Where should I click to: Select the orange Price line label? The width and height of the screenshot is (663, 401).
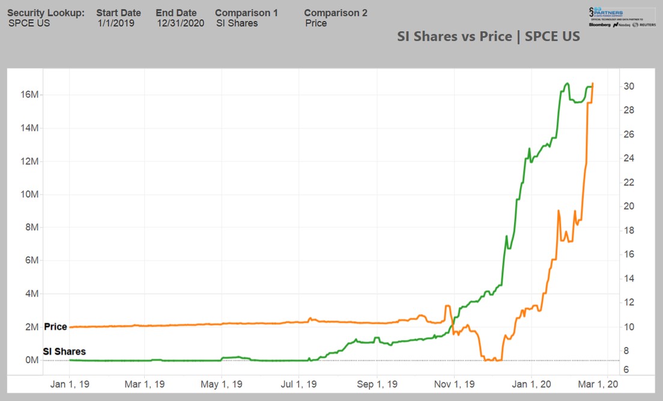pyautogui.click(x=55, y=327)
